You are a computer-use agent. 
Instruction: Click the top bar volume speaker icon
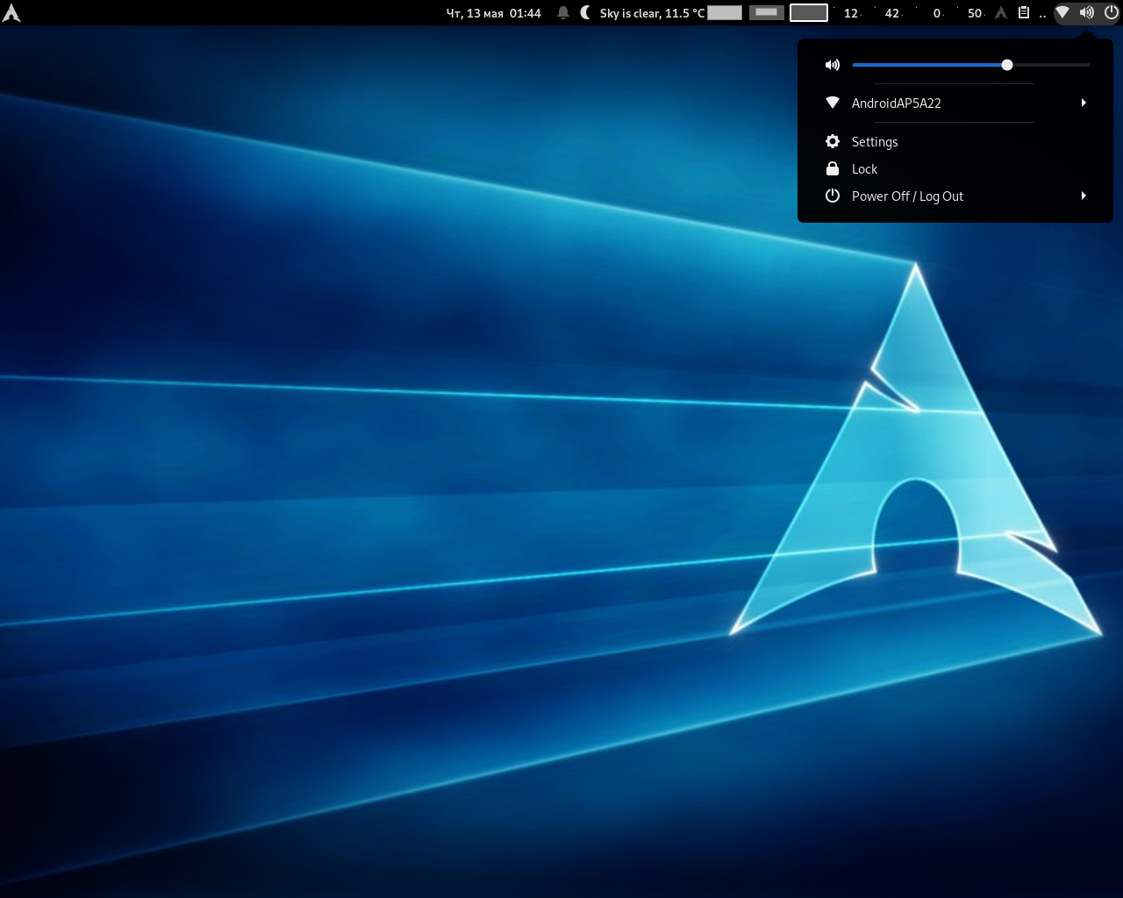click(x=1086, y=12)
